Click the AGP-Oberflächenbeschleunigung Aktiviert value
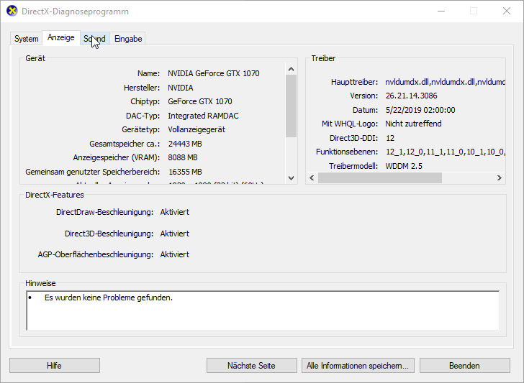The height and width of the screenshot is (383, 524). tap(174, 254)
